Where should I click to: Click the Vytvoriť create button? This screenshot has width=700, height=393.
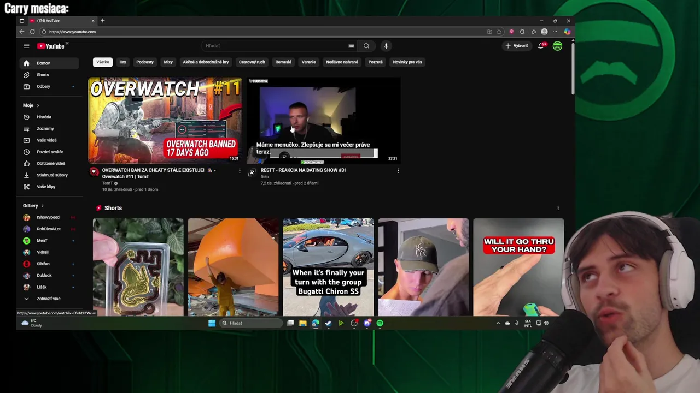click(x=517, y=46)
